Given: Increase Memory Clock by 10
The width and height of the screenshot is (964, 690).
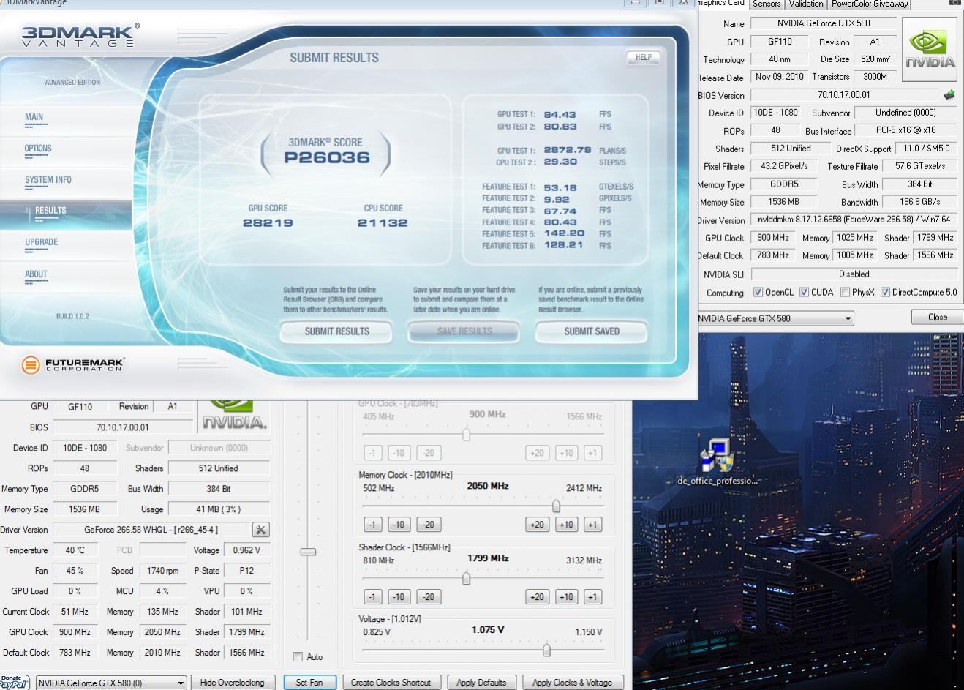Looking at the screenshot, I should click(x=566, y=525).
